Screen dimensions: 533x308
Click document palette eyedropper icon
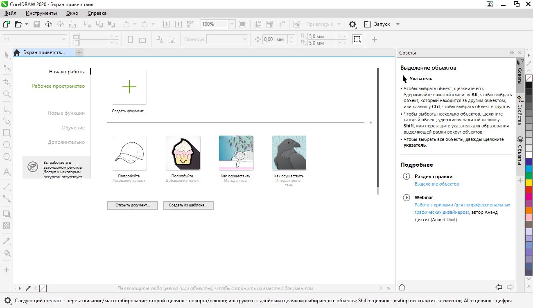pyautogui.click(x=28, y=288)
